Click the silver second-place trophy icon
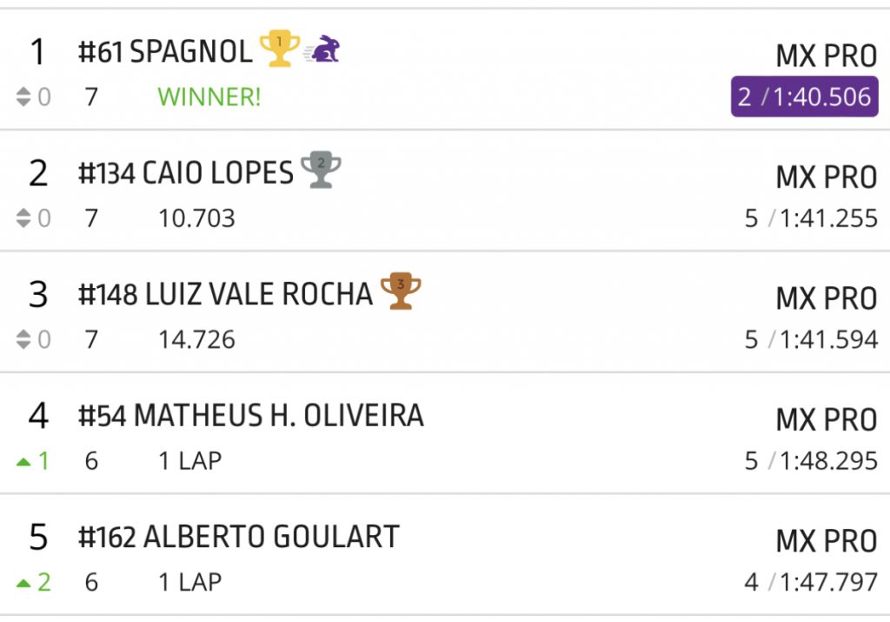The height and width of the screenshot is (622, 890). click(x=320, y=171)
